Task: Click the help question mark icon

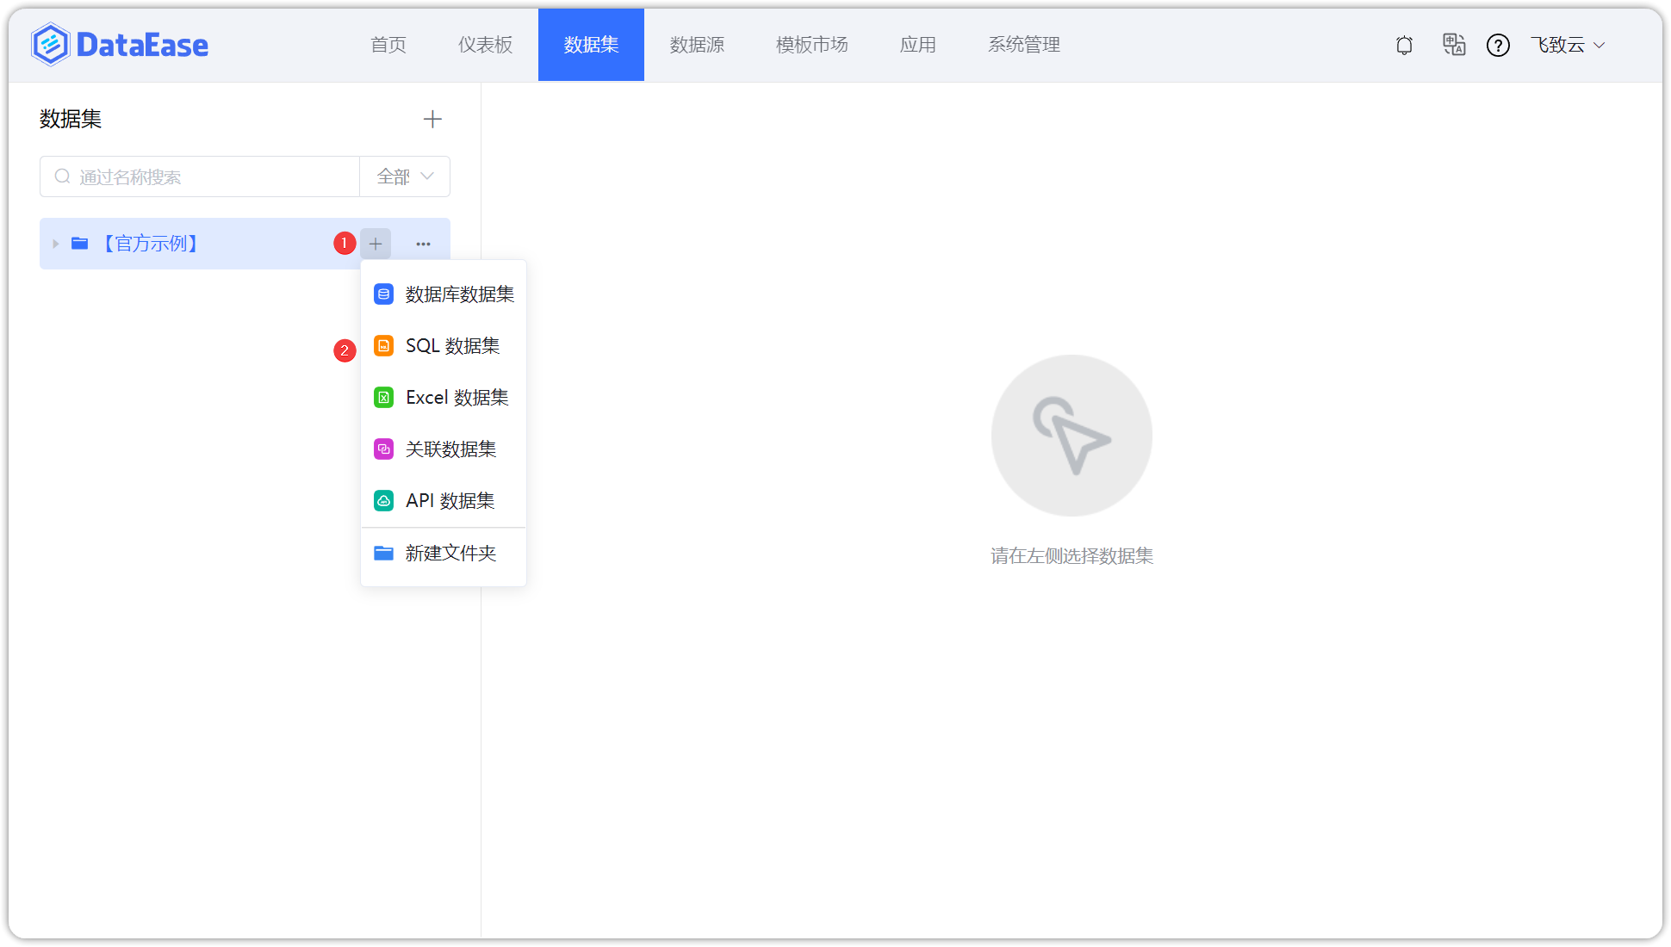Action: (x=1499, y=45)
